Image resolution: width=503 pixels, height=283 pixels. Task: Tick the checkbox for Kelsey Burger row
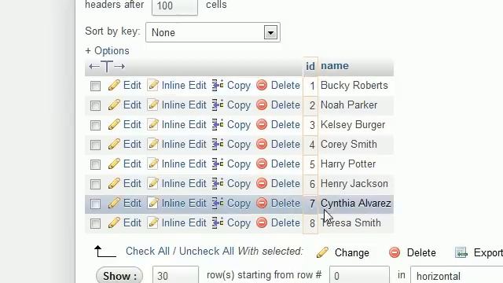click(x=95, y=125)
